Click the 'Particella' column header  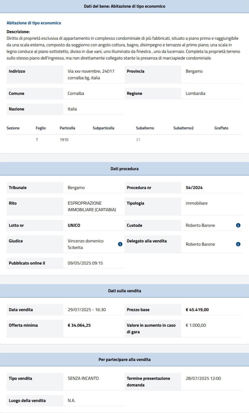(x=67, y=128)
